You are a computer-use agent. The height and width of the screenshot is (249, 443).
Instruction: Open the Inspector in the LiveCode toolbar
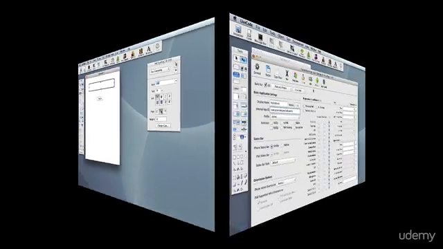[238, 30]
